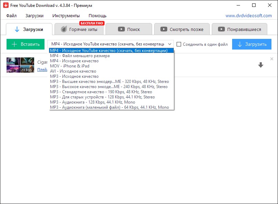Click the play icon on Смотреть позже tab
This screenshot has width=278, height=204.
[x=163, y=29]
